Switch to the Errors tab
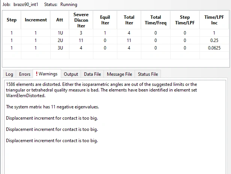 click(x=25, y=74)
